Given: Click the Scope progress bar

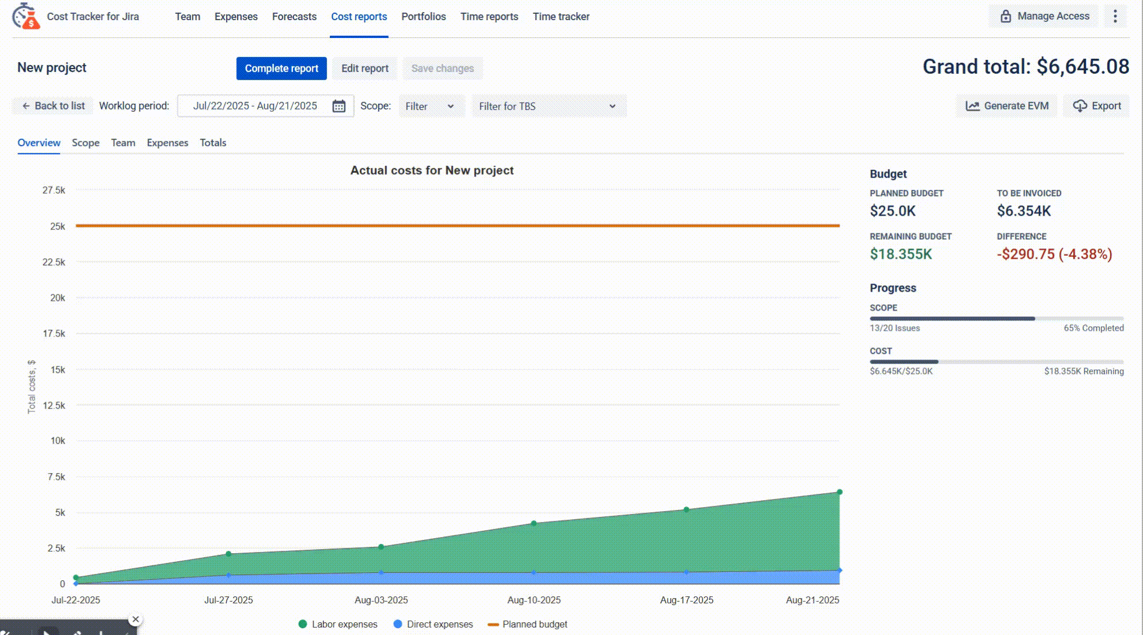Looking at the screenshot, I should click(x=997, y=318).
